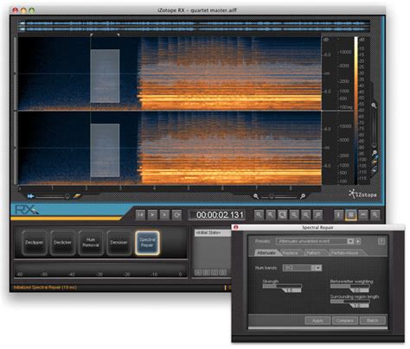Image resolution: width=410 pixels, height=349 pixels.
Task: Switch to the Replace tab
Action: click(290, 252)
